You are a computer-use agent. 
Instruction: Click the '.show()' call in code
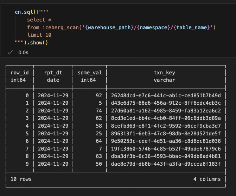coord(37,43)
